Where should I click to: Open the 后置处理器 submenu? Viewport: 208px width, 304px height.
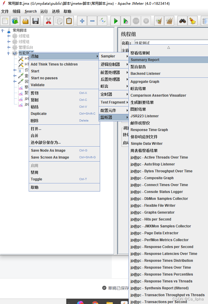pyautogui.click(x=114, y=79)
